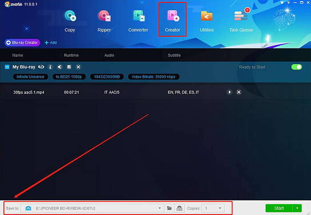Viewport: 311px width, 215px height.
Task: Switch to the Converter module
Action: click(x=138, y=21)
